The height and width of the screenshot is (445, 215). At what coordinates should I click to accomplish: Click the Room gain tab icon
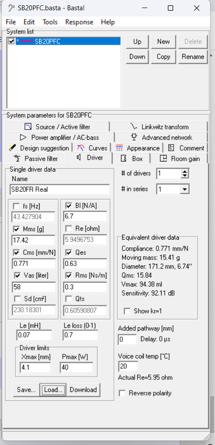tap(163, 158)
